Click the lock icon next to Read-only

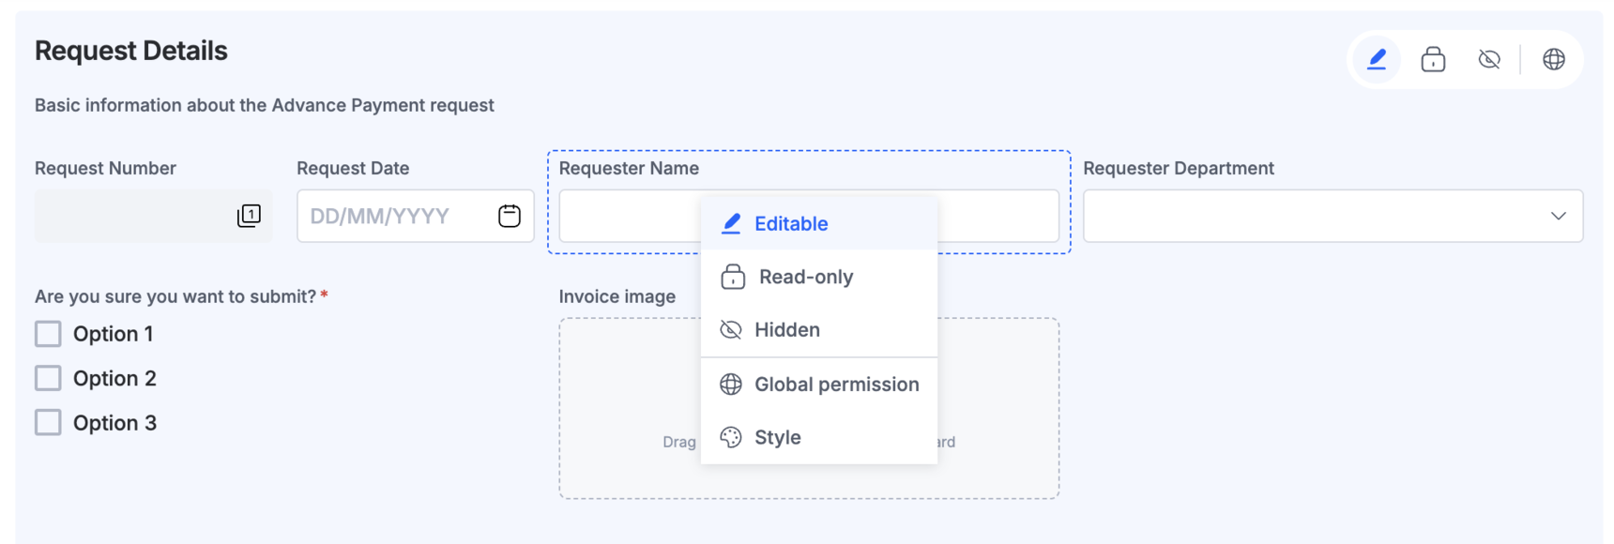point(733,277)
